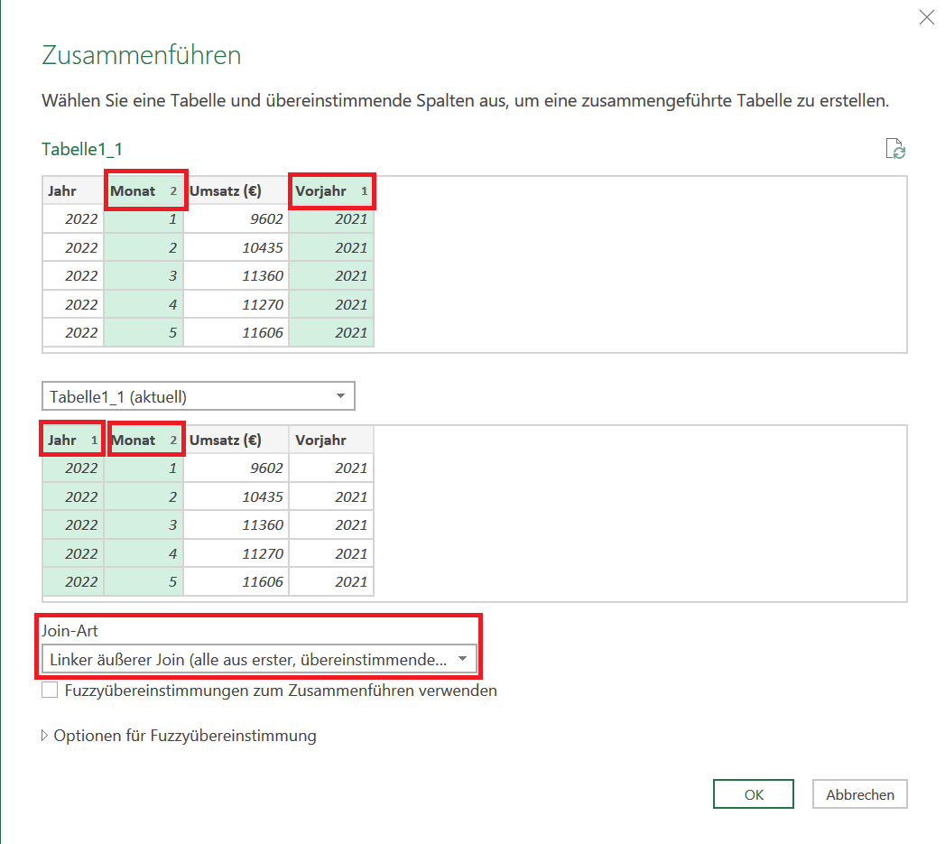945x844 pixels.
Task: Enable fuzzy matching checkbox
Action: (x=51, y=691)
